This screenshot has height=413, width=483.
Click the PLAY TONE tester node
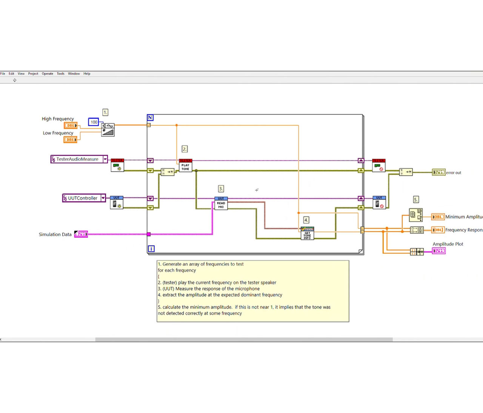coord(185,165)
